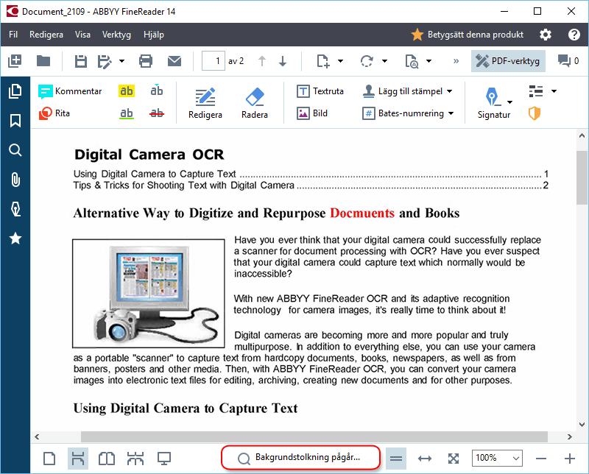Open the Bookmarks panel in sidebar
Image resolution: width=589 pixels, height=474 pixels.
click(x=15, y=121)
